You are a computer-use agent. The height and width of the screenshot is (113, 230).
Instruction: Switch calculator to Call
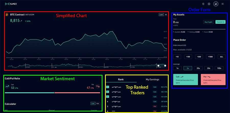[x=93, y=104]
